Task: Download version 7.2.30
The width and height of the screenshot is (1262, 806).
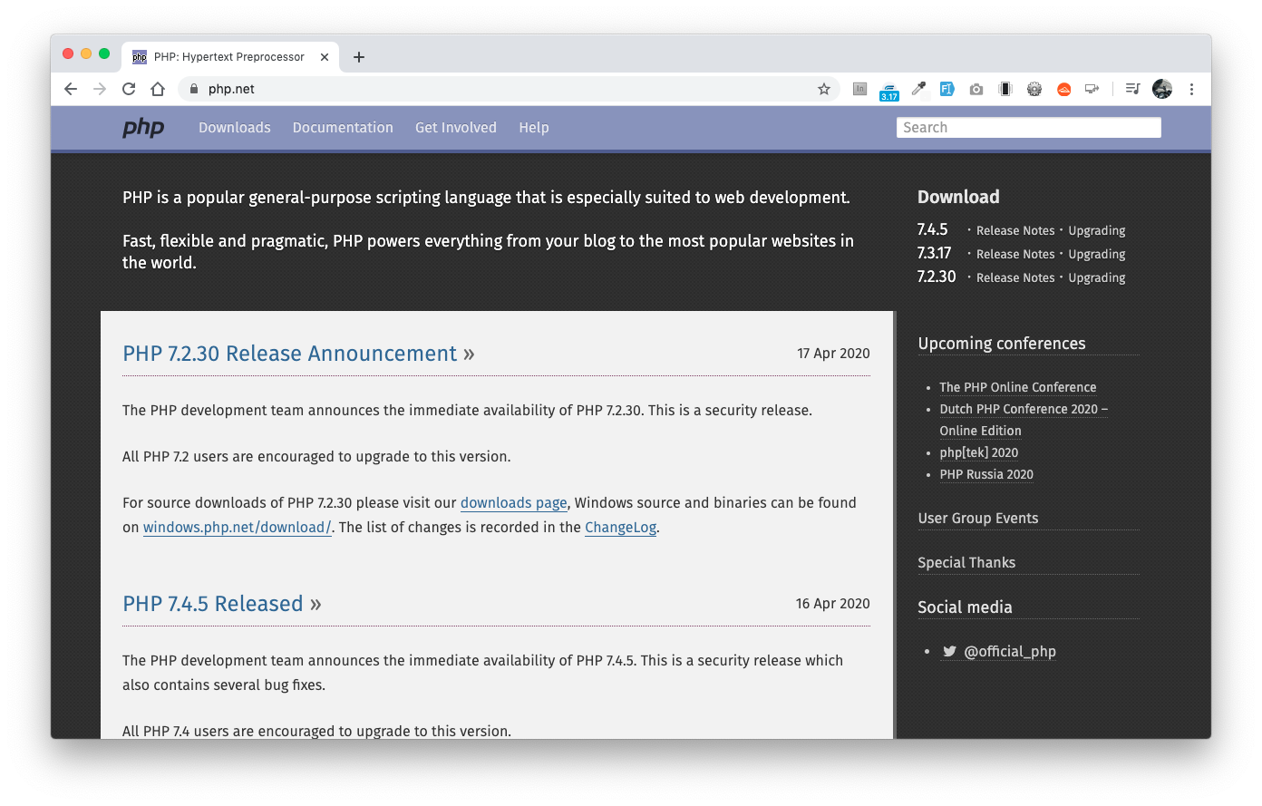Action: 937,277
